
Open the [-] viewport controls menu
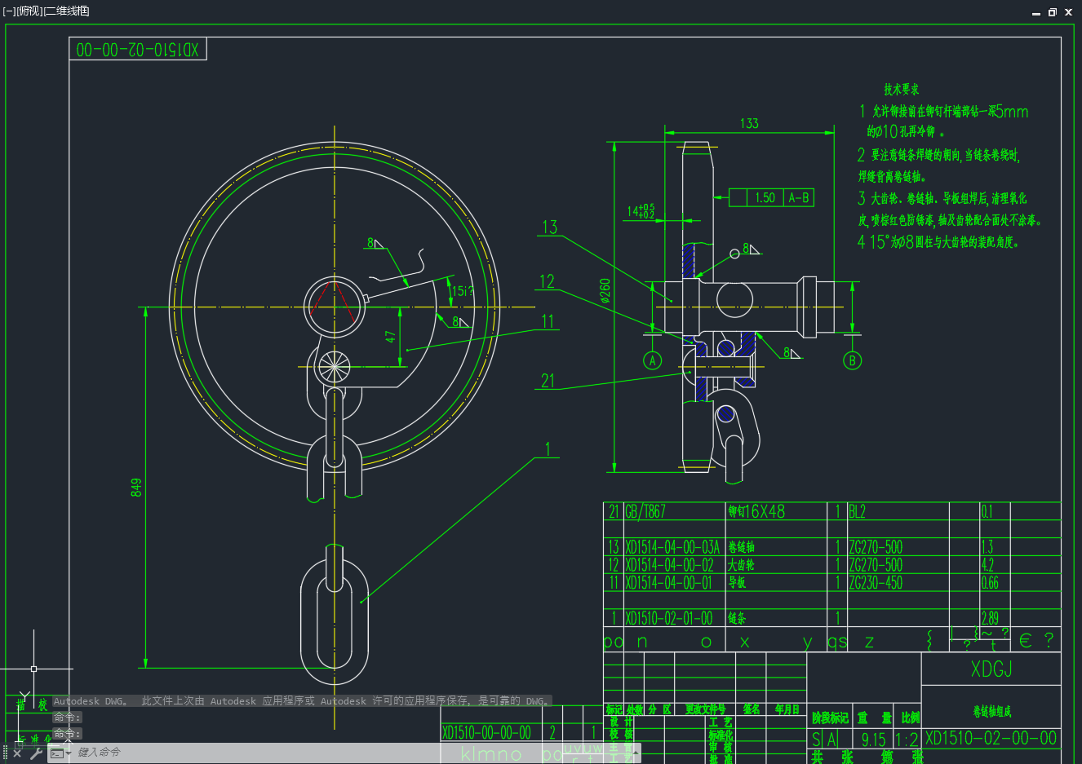9,11
